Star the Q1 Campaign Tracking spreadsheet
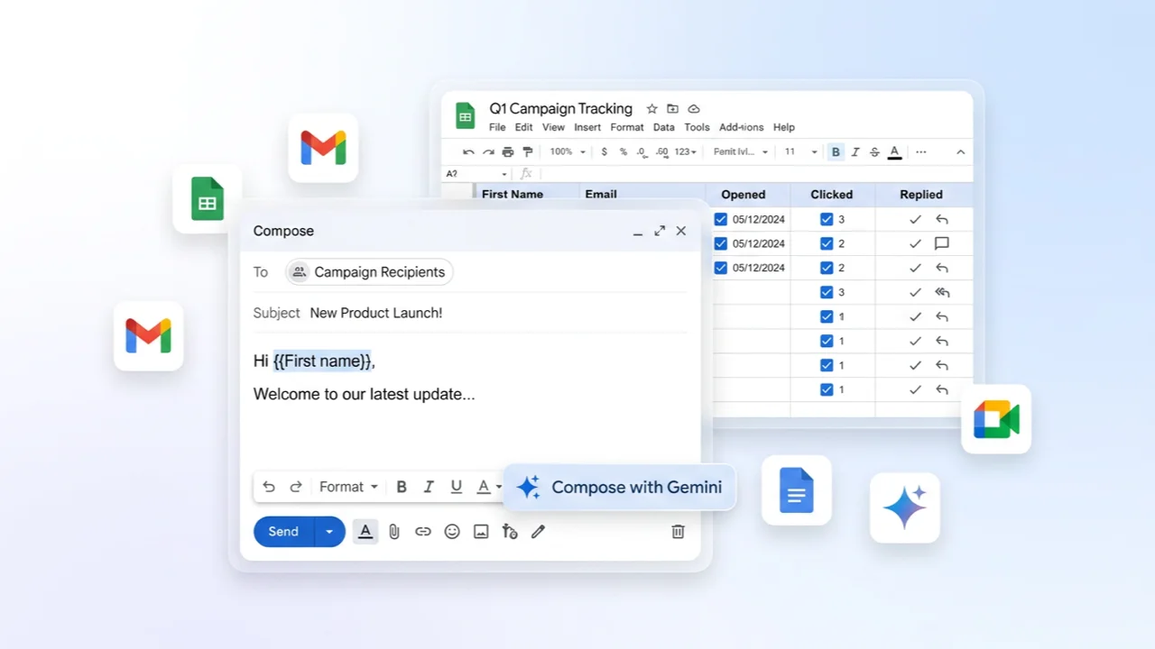Viewport: 1155px width, 649px height. click(651, 108)
